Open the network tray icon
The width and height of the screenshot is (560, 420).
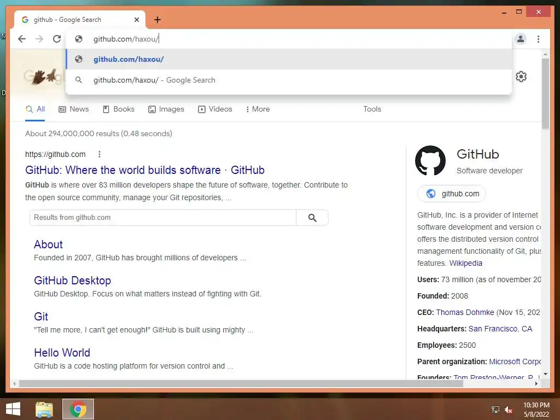click(495, 410)
